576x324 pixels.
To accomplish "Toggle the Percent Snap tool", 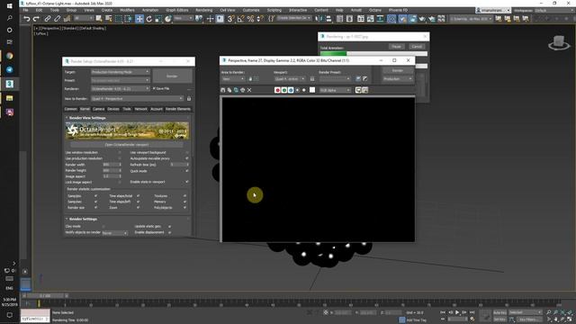I will [250, 19].
